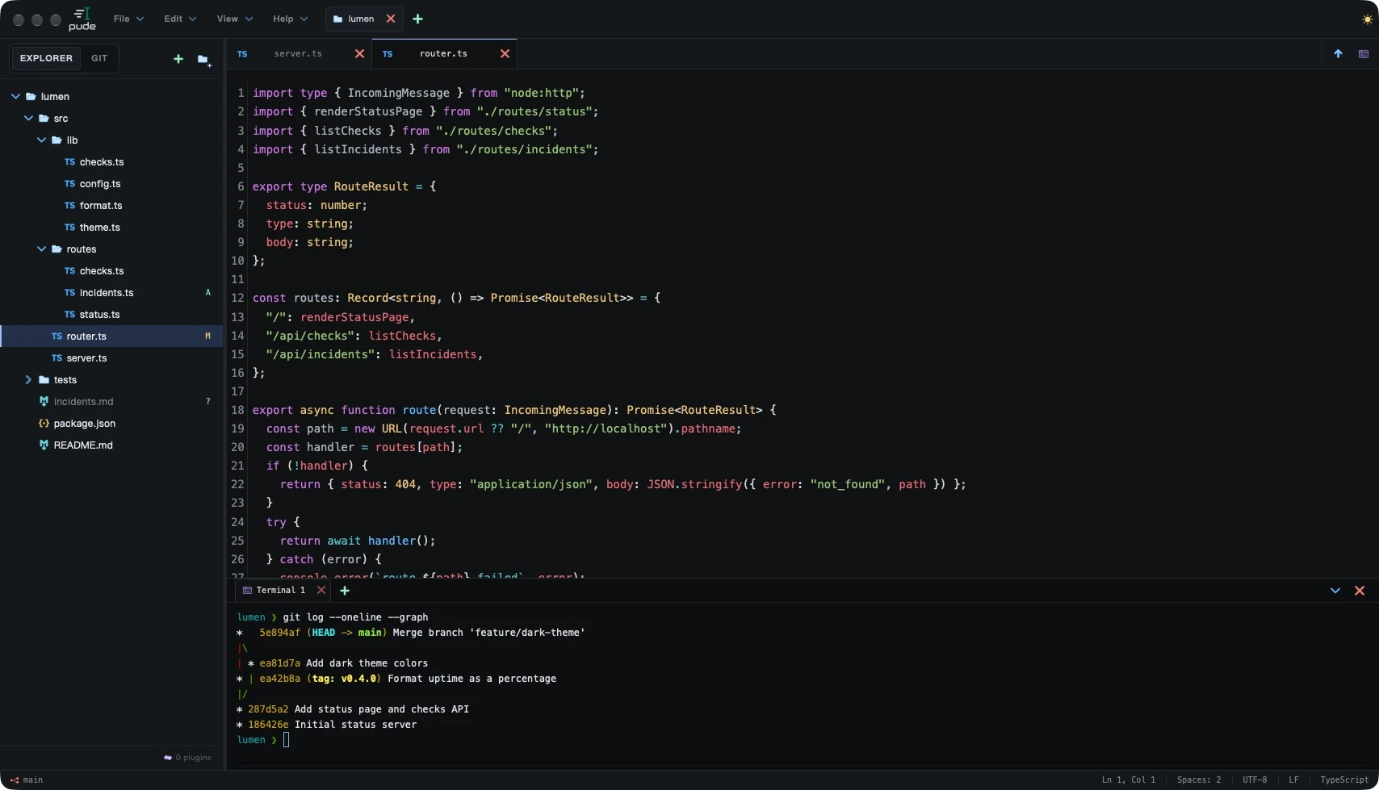Click the new file plus icon in Explorer
The height and width of the screenshot is (790, 1379).
178,59
